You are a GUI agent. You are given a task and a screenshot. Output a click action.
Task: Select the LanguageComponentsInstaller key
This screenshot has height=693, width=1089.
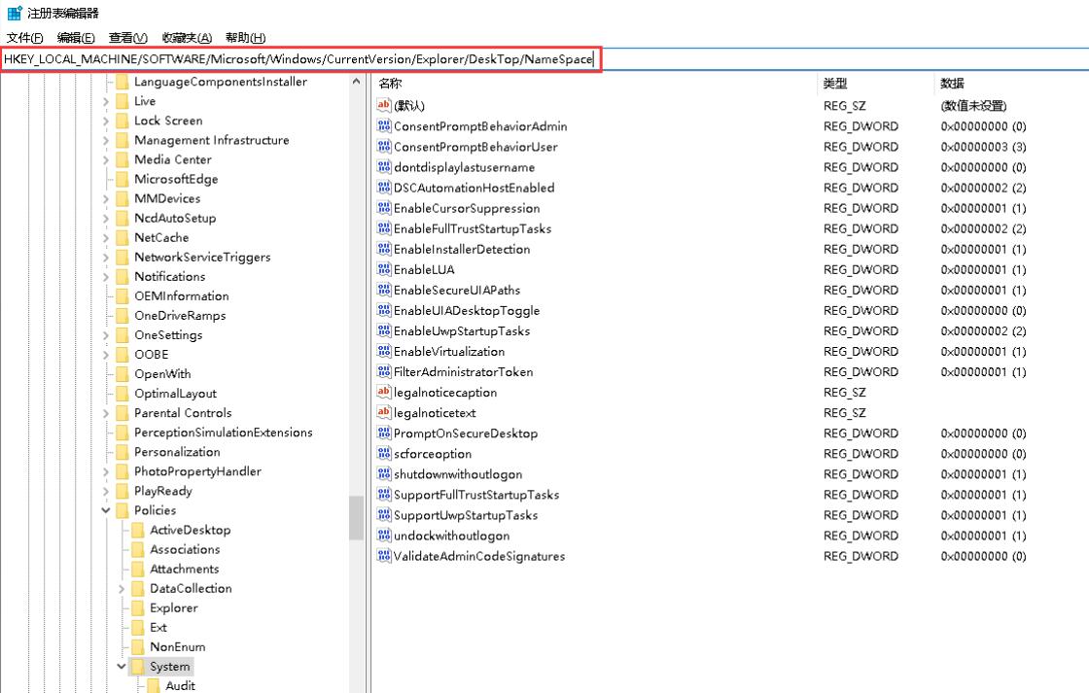(x=220, y=82)
